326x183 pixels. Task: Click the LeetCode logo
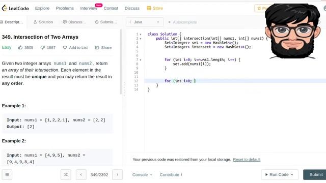coord(15,8)
